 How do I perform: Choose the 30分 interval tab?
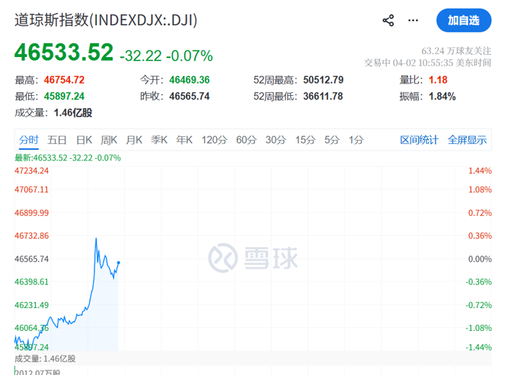tap(276, 140)
